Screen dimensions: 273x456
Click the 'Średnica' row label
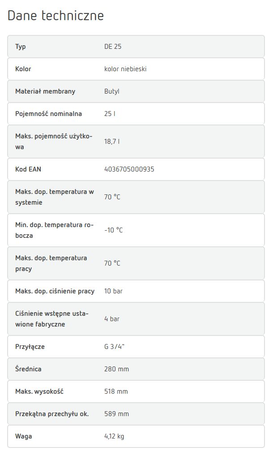(28, 369)
